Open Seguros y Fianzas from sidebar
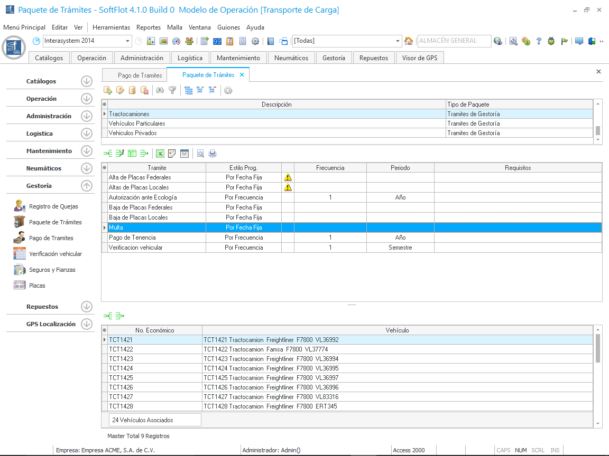Image resolution: width=609 pixels, height=456 pixels. [x=52, y=270]
